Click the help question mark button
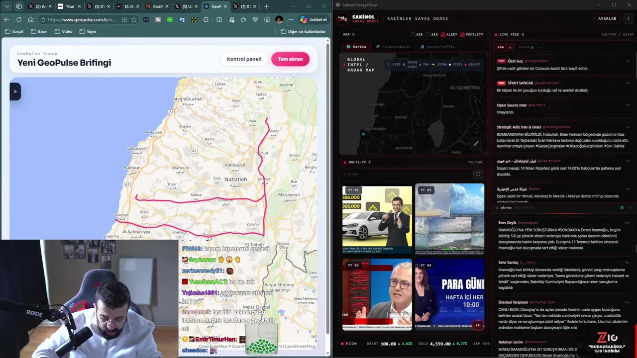The height and width of the screenshot is (358, 637). [628, 19]
